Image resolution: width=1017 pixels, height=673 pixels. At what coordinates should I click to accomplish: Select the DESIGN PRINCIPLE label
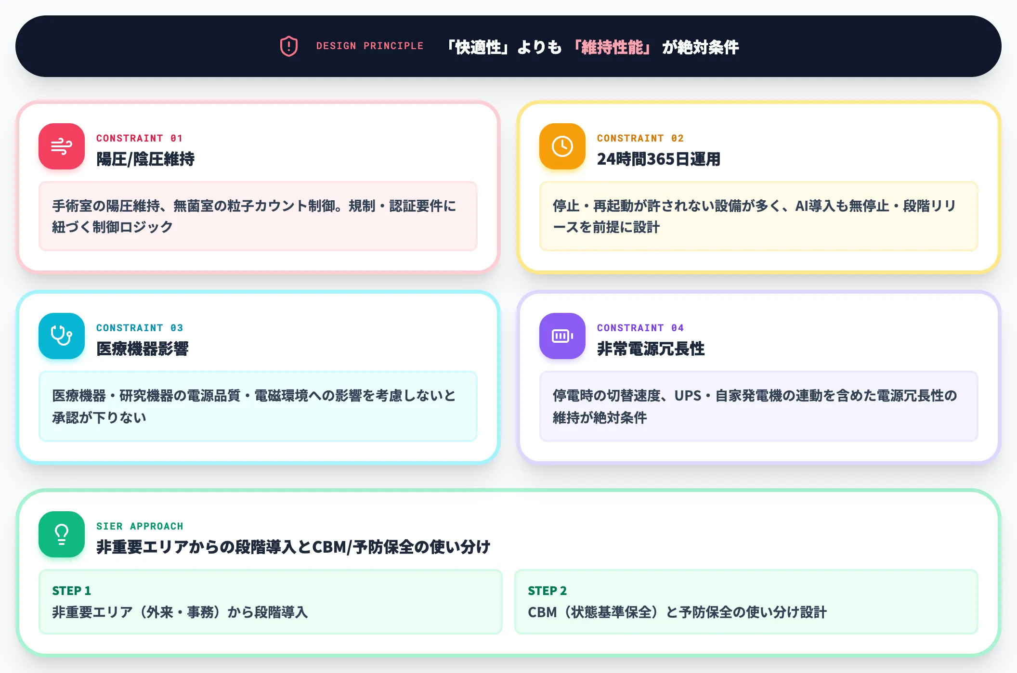coord(370,46)
